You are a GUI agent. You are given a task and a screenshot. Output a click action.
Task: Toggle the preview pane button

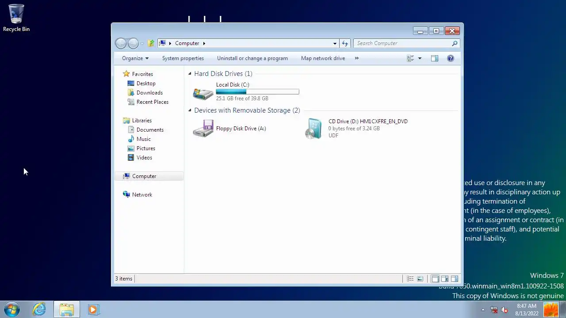[435, 58]
